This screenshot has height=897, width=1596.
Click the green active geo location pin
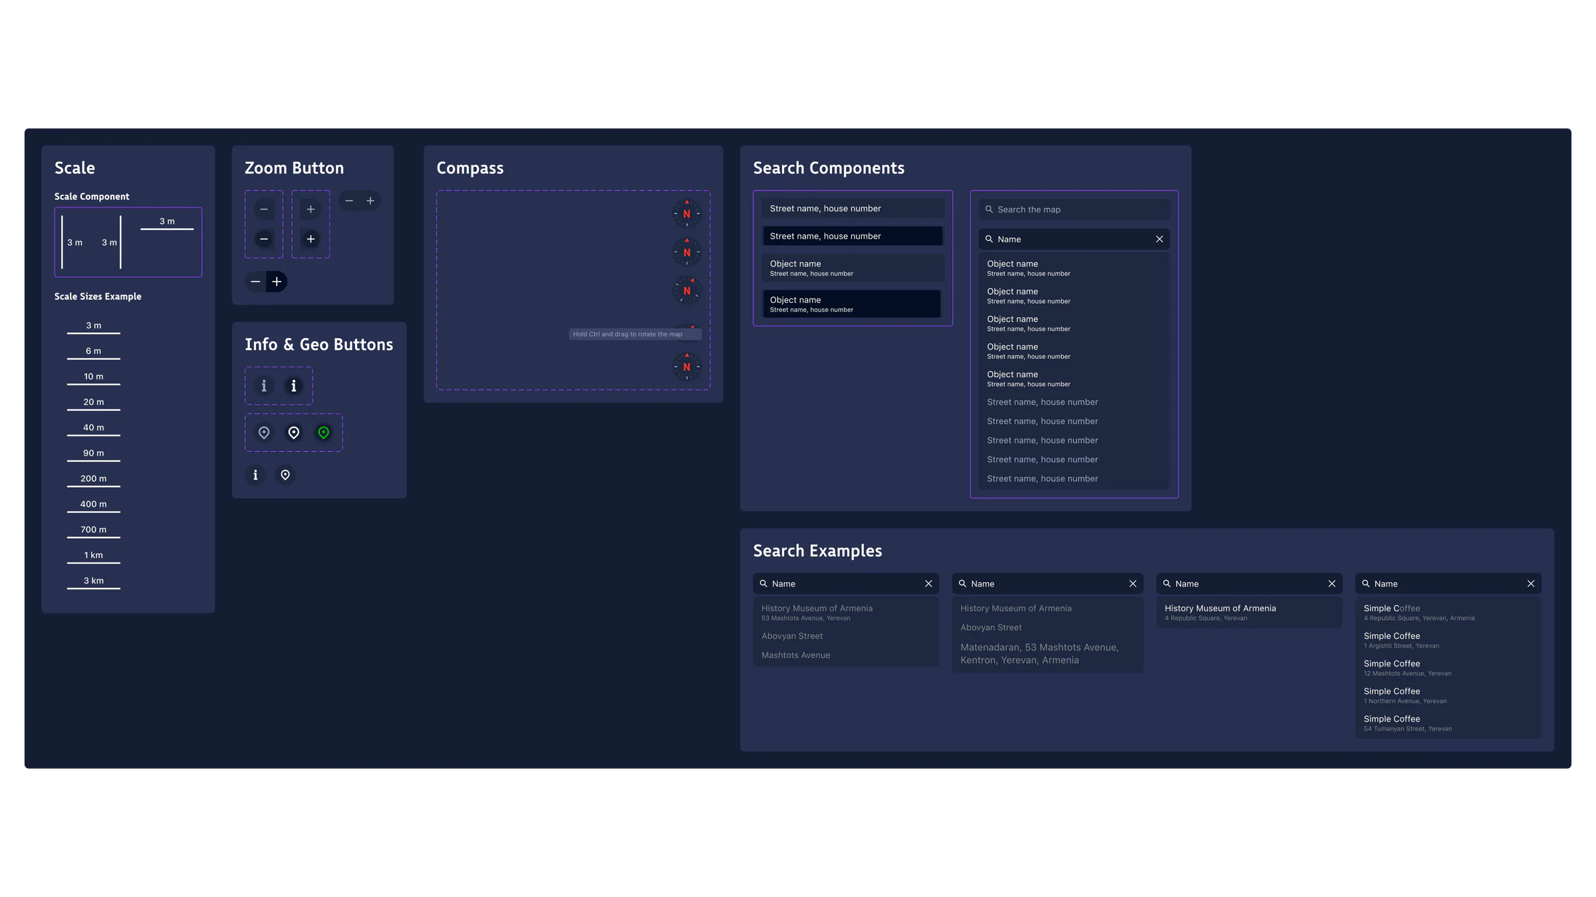(x=323, y=433)
